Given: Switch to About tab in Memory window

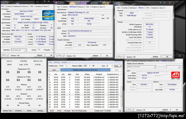Looking at the screenshot, I should pyautogui.click(x=162, y=8).
